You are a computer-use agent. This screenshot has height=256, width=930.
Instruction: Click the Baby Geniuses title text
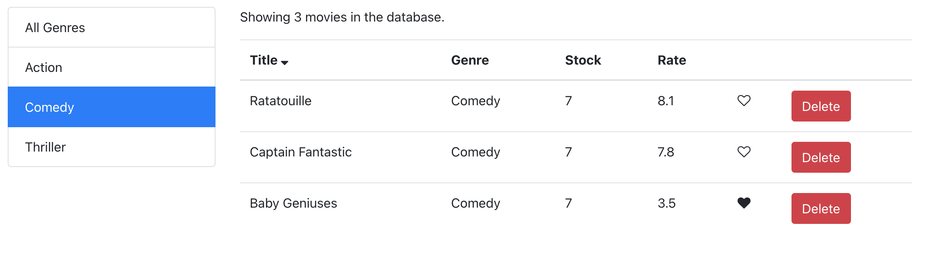point(293,203)
